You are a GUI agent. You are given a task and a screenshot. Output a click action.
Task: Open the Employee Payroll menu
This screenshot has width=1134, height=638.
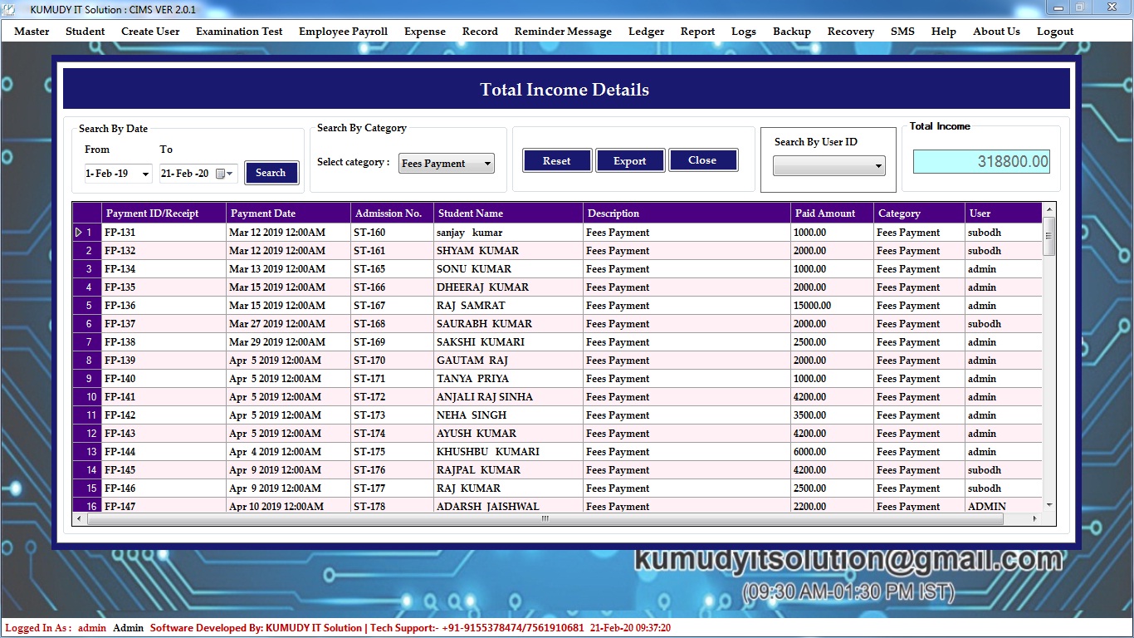(343, 32)
